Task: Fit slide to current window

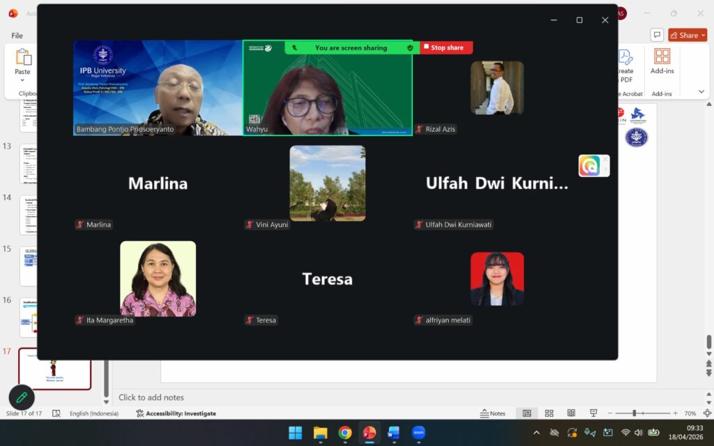Action: click(x=707, y=413)
